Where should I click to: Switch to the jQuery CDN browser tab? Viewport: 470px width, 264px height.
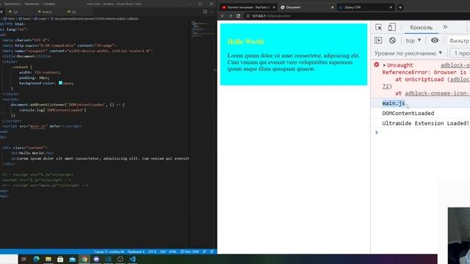pyautogui.click(x=366, y=7)
